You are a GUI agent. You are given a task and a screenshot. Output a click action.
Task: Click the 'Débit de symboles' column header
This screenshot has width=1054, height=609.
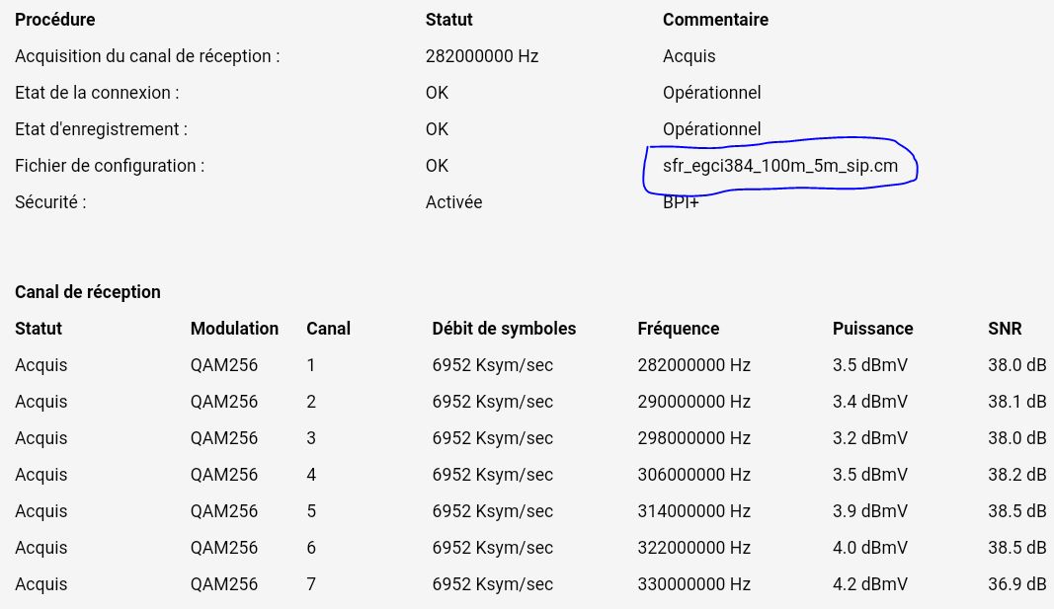[504, 329]
